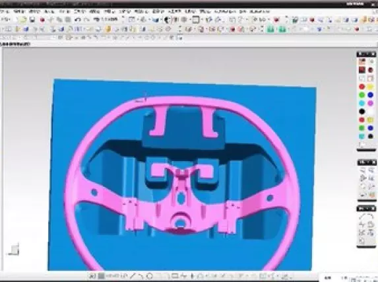This screenshot has width=378, height=282.
Task: Click the Save floppy disk icon
Action: click(x=32, y=20)
